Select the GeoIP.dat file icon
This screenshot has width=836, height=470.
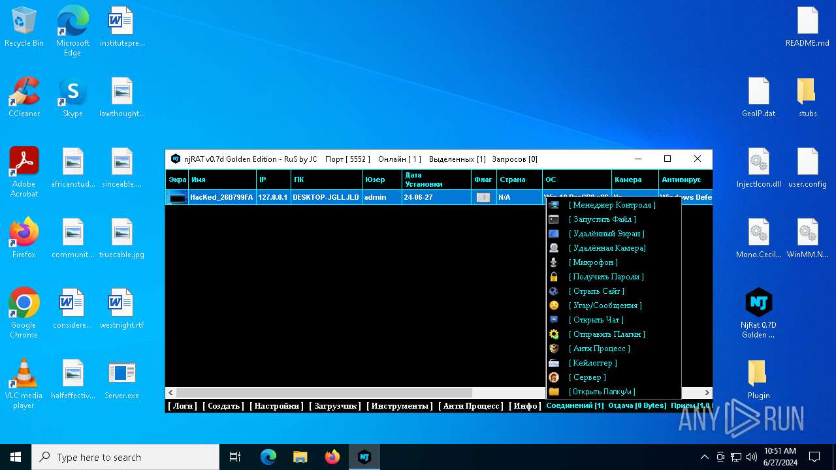coord(759,97)
